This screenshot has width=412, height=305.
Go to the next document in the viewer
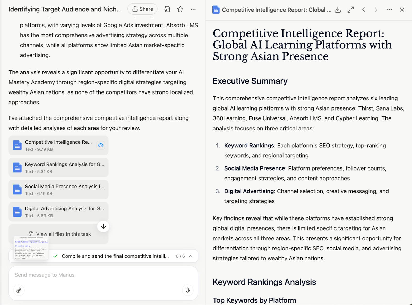tap(376, 10)
